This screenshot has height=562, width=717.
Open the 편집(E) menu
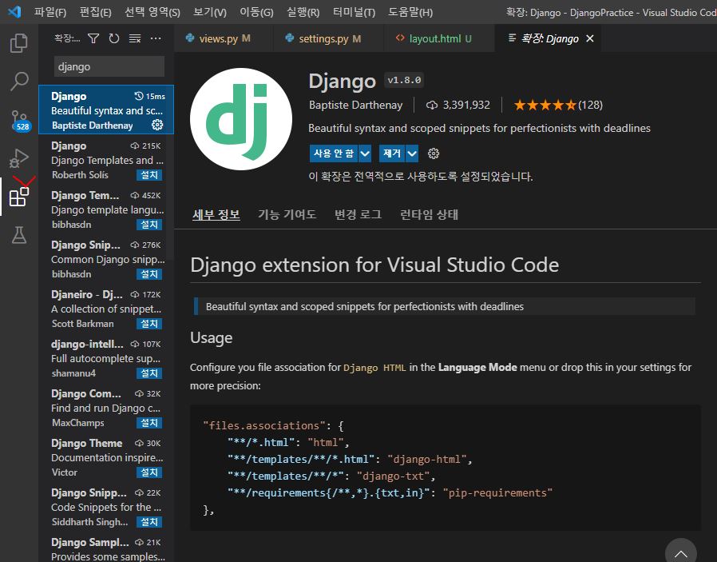pyautogui.click(x=95, y=12)
